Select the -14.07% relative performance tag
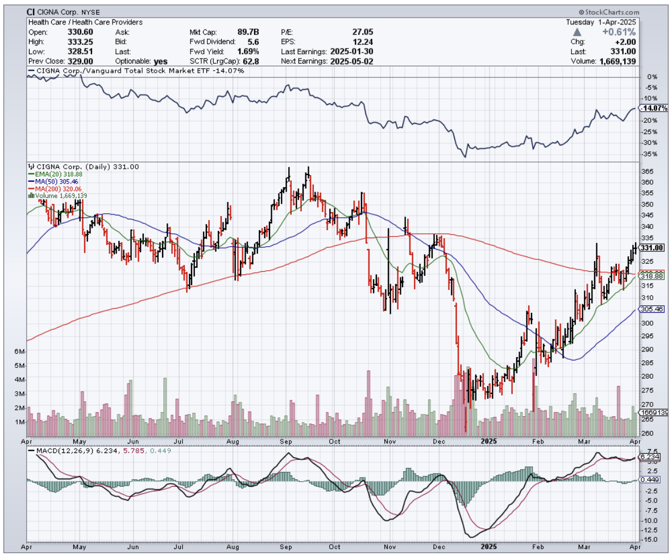672x556 pixels. (x=652, y=108)
